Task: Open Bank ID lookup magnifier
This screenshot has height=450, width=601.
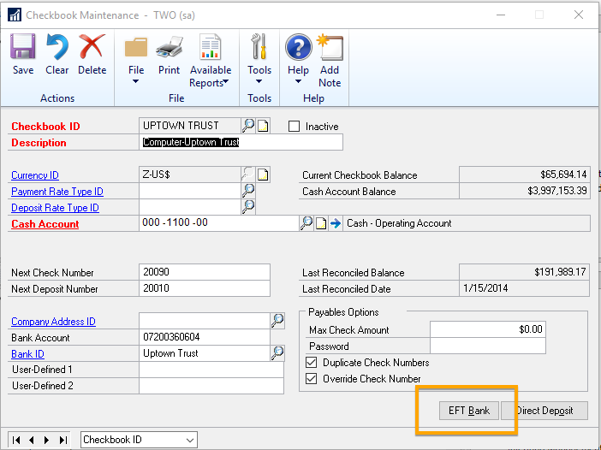Action: pyautogui.click(x=277, y=353)
